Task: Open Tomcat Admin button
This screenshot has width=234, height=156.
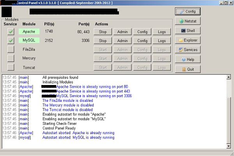Action: point(122,67)
